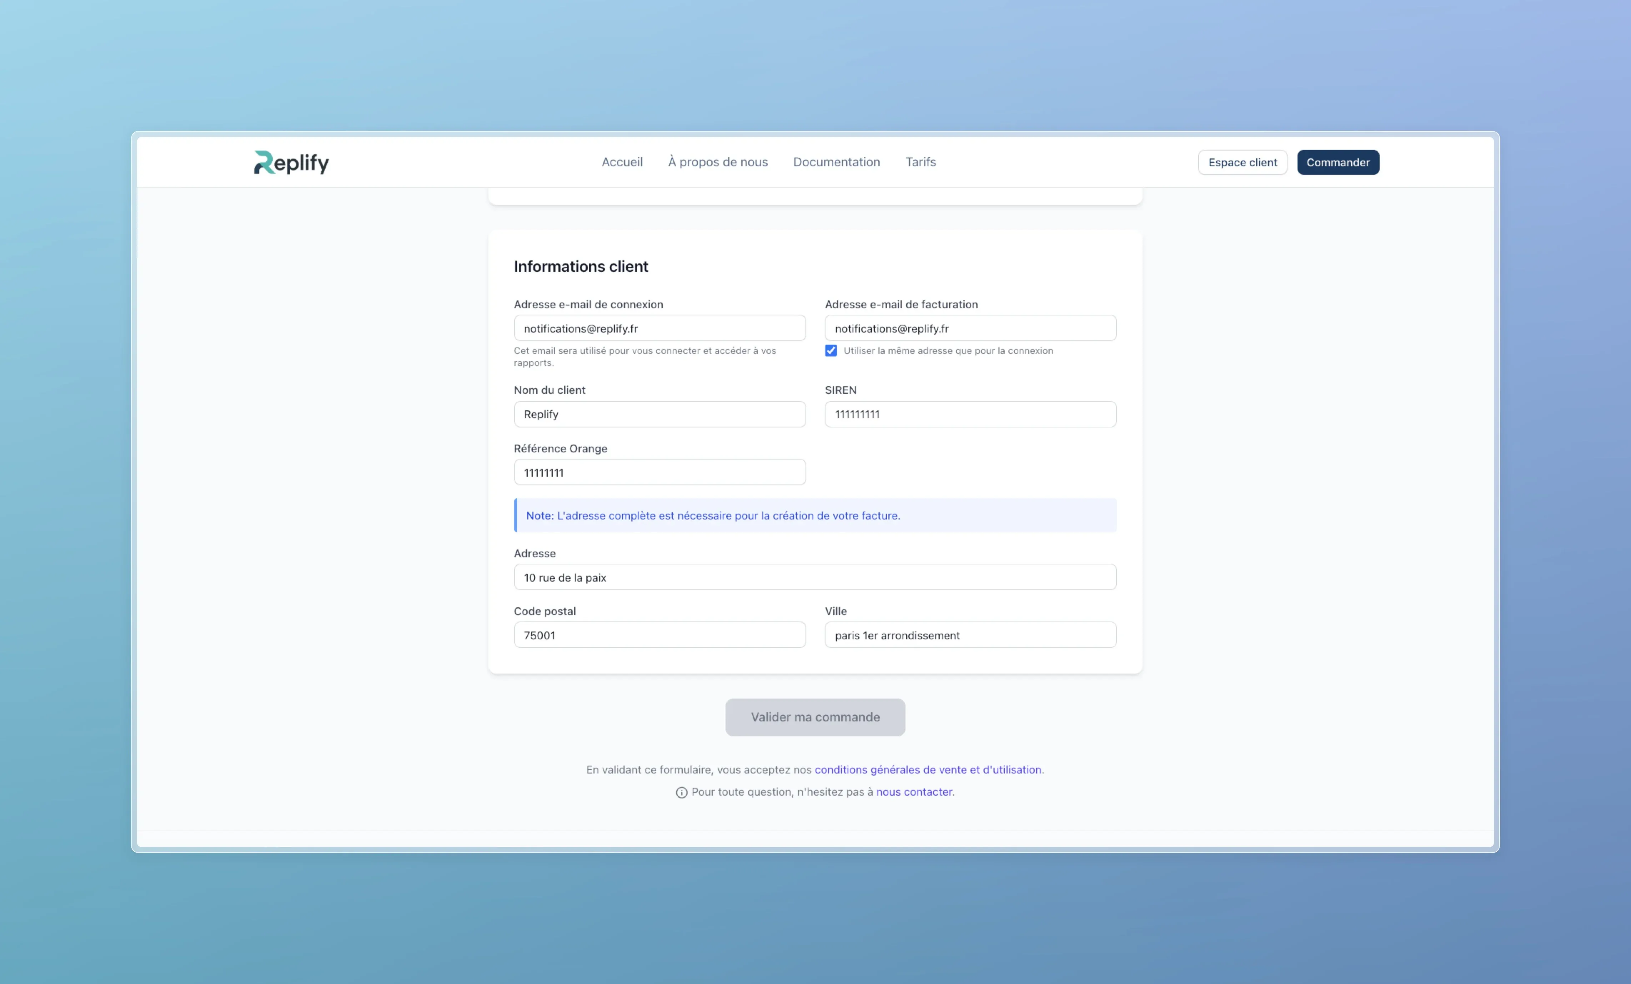Focus the Code postal input
The image size is (1631, 984).
point(659,635)
